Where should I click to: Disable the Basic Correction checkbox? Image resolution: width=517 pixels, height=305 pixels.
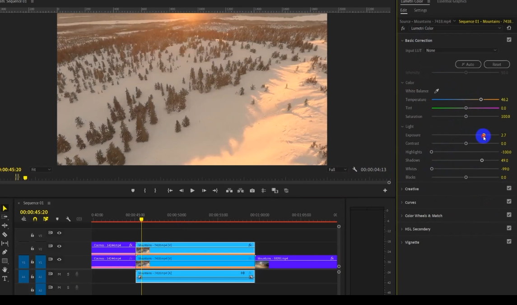coord(509,40)
